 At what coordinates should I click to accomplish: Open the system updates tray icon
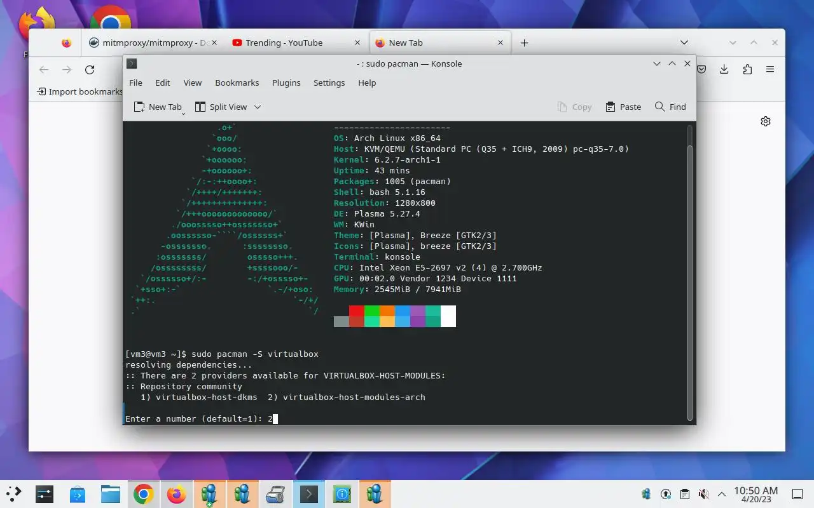click(666, 494)
